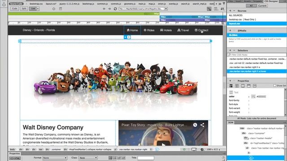Click the Filter CSS Rules field

pos(257,55)
